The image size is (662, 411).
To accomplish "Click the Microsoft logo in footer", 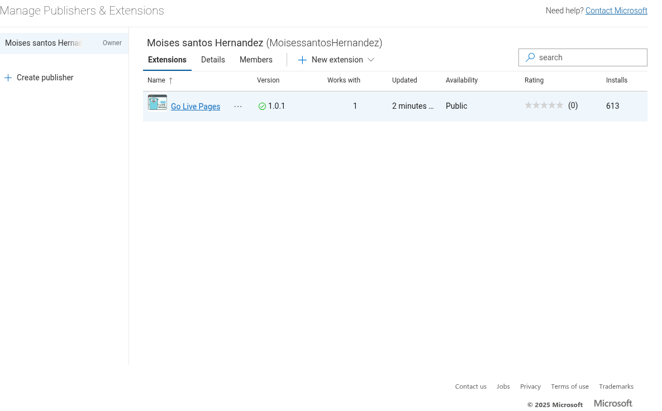I will [613, 403].
